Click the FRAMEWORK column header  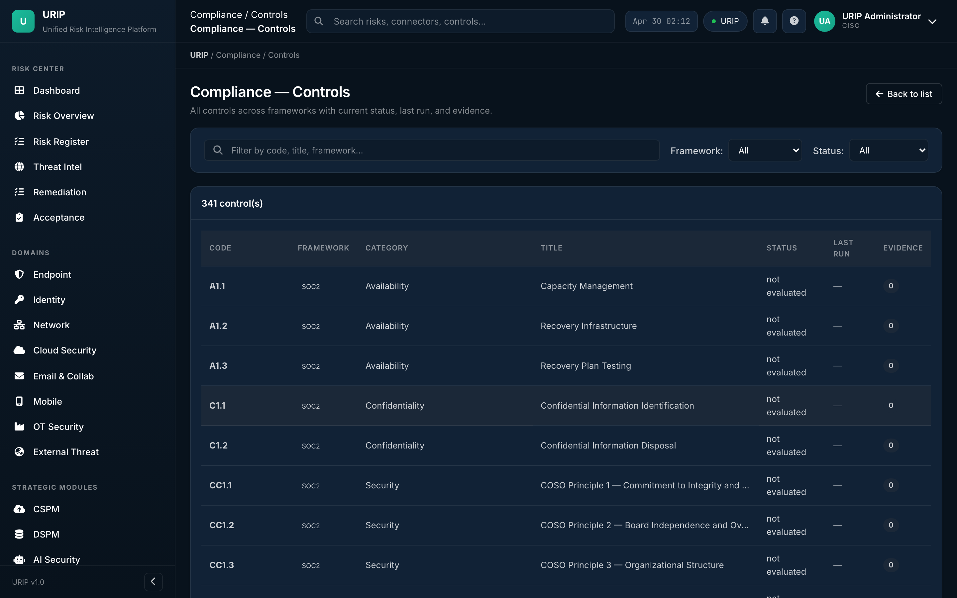pyautogui.click(x=323, y=248)
